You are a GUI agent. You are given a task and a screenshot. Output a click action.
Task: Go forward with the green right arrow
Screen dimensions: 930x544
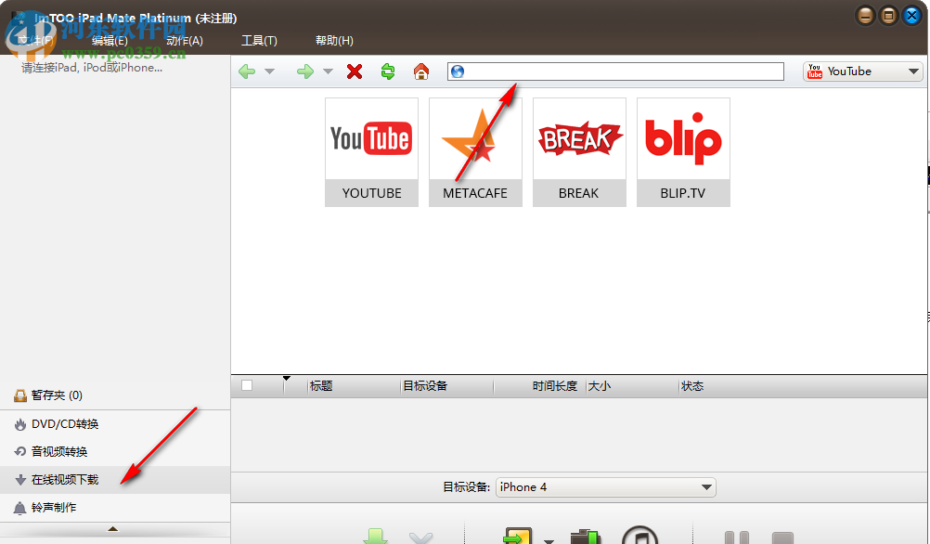point(304,71)
